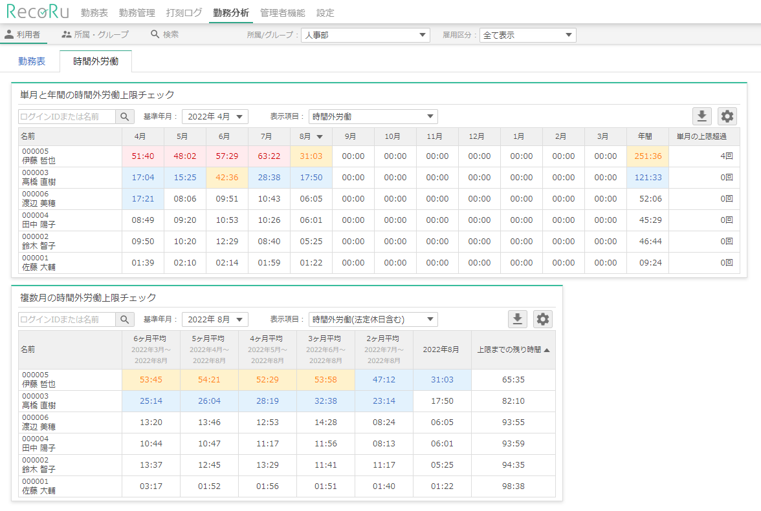Image resolution: width=761 pixels, height=511 pixels.
Task: Switch to the 勤務表 tab
Action: tap(32, 61)
